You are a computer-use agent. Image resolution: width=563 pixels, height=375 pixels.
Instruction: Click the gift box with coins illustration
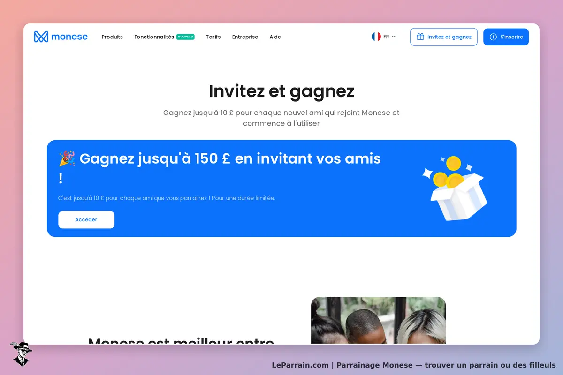[454, 188]
